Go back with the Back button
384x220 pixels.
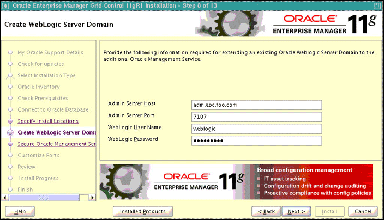coord(266,211)
